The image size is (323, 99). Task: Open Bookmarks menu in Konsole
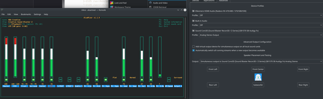point(26,14)
